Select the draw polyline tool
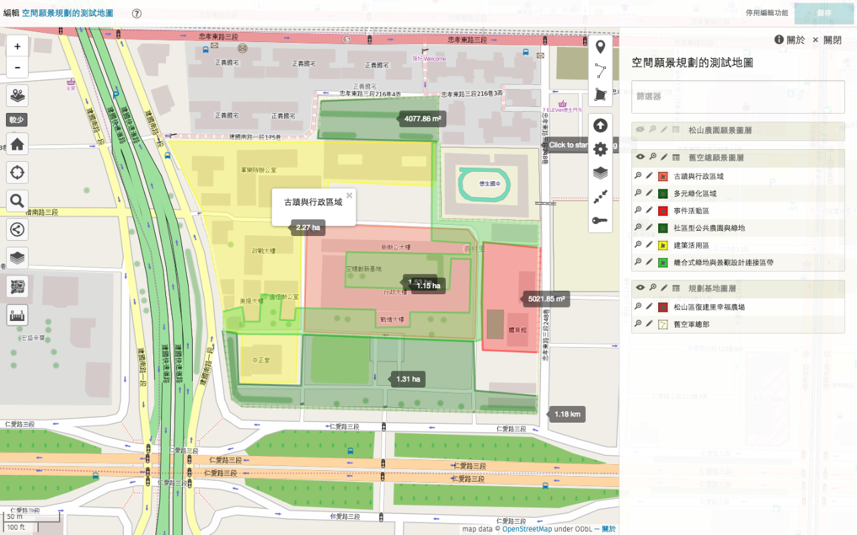 pos(600,71)
